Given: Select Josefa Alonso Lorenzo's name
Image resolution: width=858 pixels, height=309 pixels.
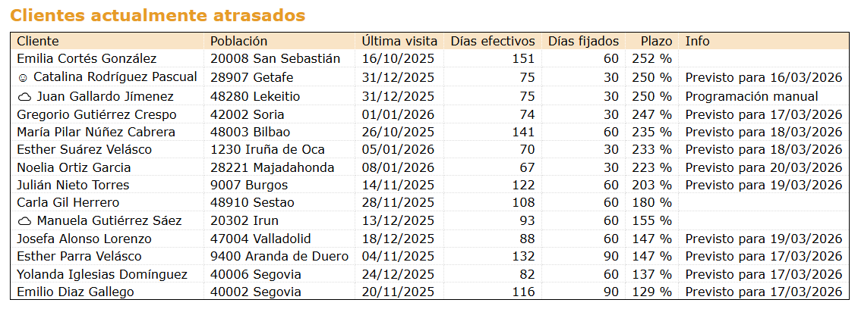Looking at the screenshot, I should click(84, 239).
